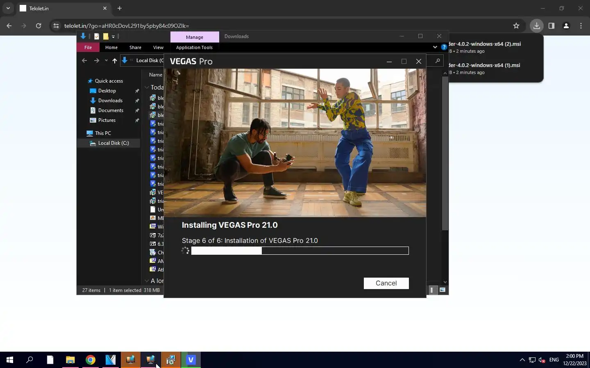
Task: Go up one folder level in Explorer
Action: [x=115, y=61]
